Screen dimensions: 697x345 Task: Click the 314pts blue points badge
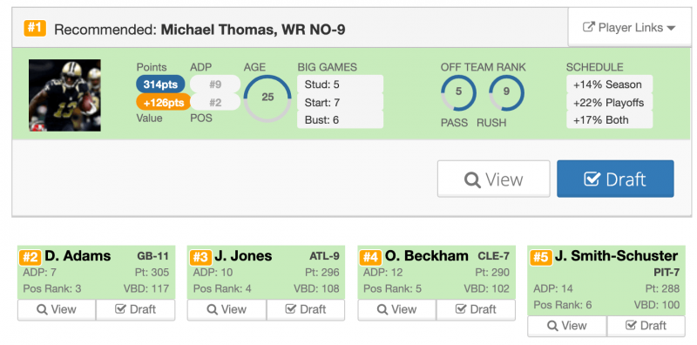pos(160,85)
